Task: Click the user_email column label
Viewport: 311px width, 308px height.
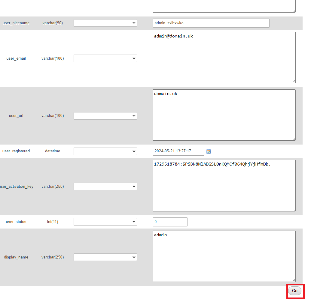Action: point(16,58)
